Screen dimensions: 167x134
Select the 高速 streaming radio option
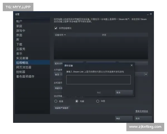56,101
